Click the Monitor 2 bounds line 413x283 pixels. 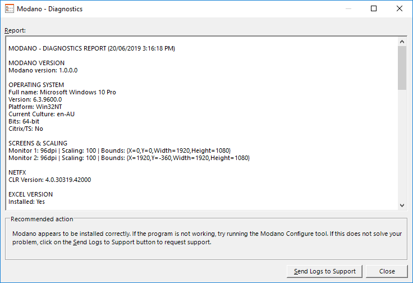[129, 158]
